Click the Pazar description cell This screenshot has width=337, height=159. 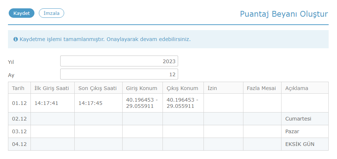coord(305,131)
